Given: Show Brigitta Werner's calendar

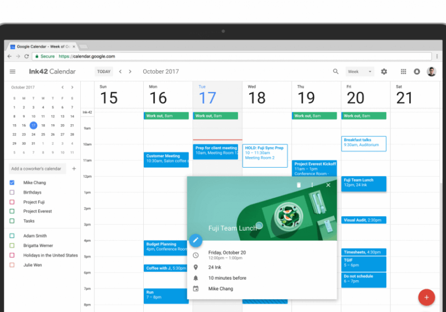Looking at the screenshot, I should point(12,246).
